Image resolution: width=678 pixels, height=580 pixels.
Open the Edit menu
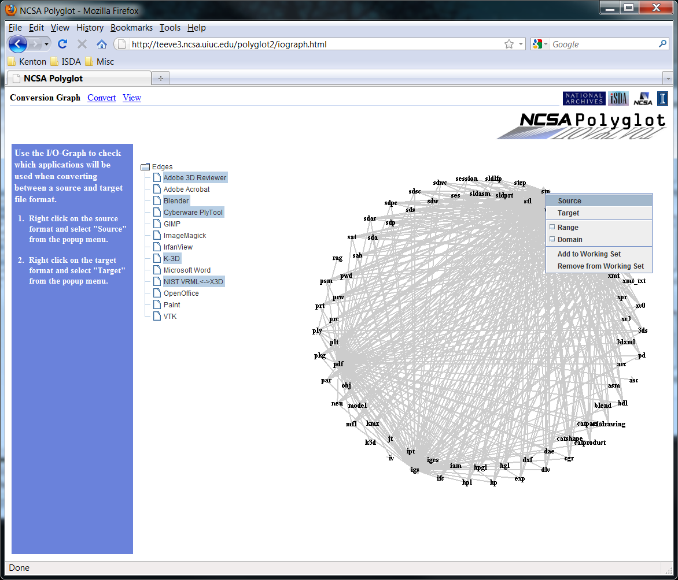click(x=36, y=28)
